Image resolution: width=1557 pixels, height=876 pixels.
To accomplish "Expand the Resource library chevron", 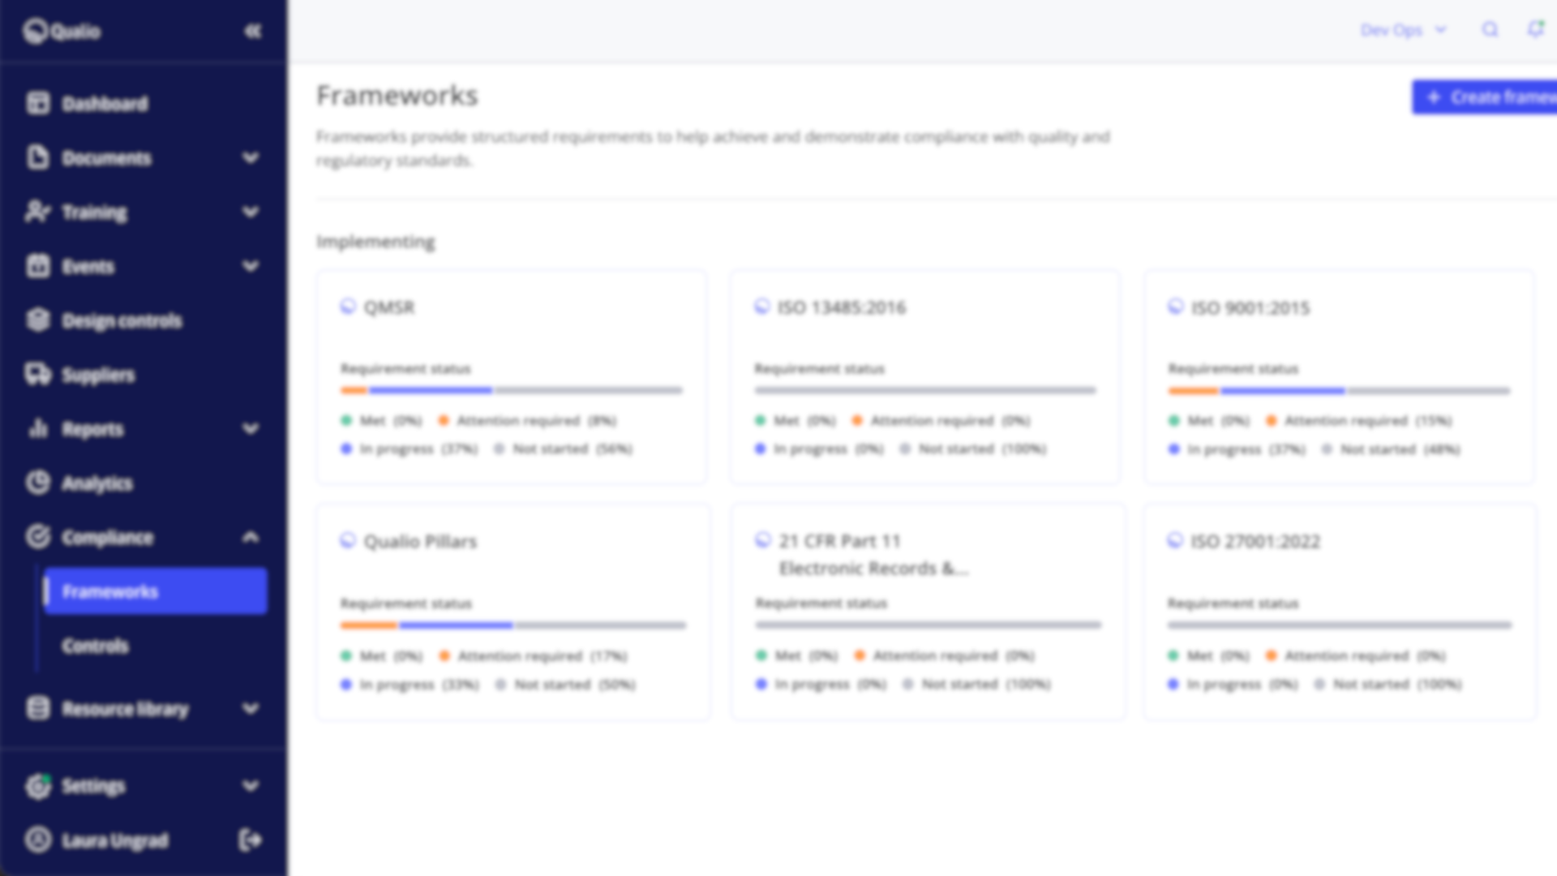I will point(251,708).
